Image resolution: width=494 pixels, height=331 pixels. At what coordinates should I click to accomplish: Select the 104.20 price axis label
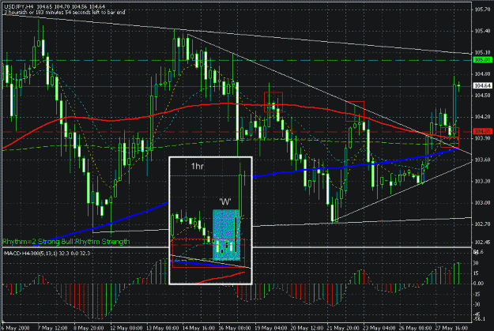(482, 117)
